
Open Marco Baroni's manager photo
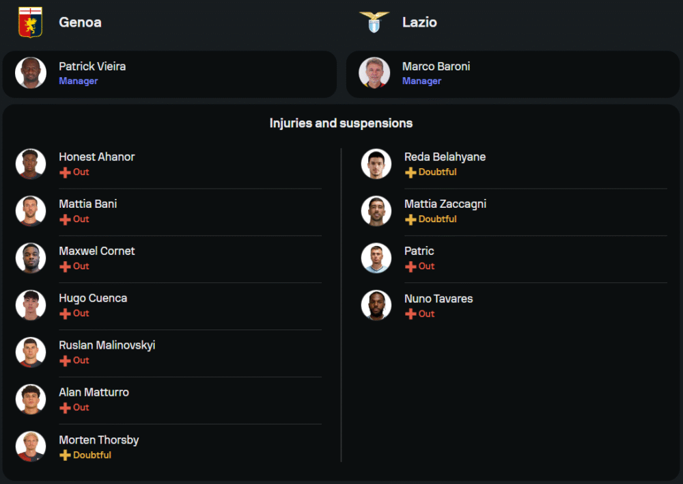pyautogui.click(x=374, y=73)
